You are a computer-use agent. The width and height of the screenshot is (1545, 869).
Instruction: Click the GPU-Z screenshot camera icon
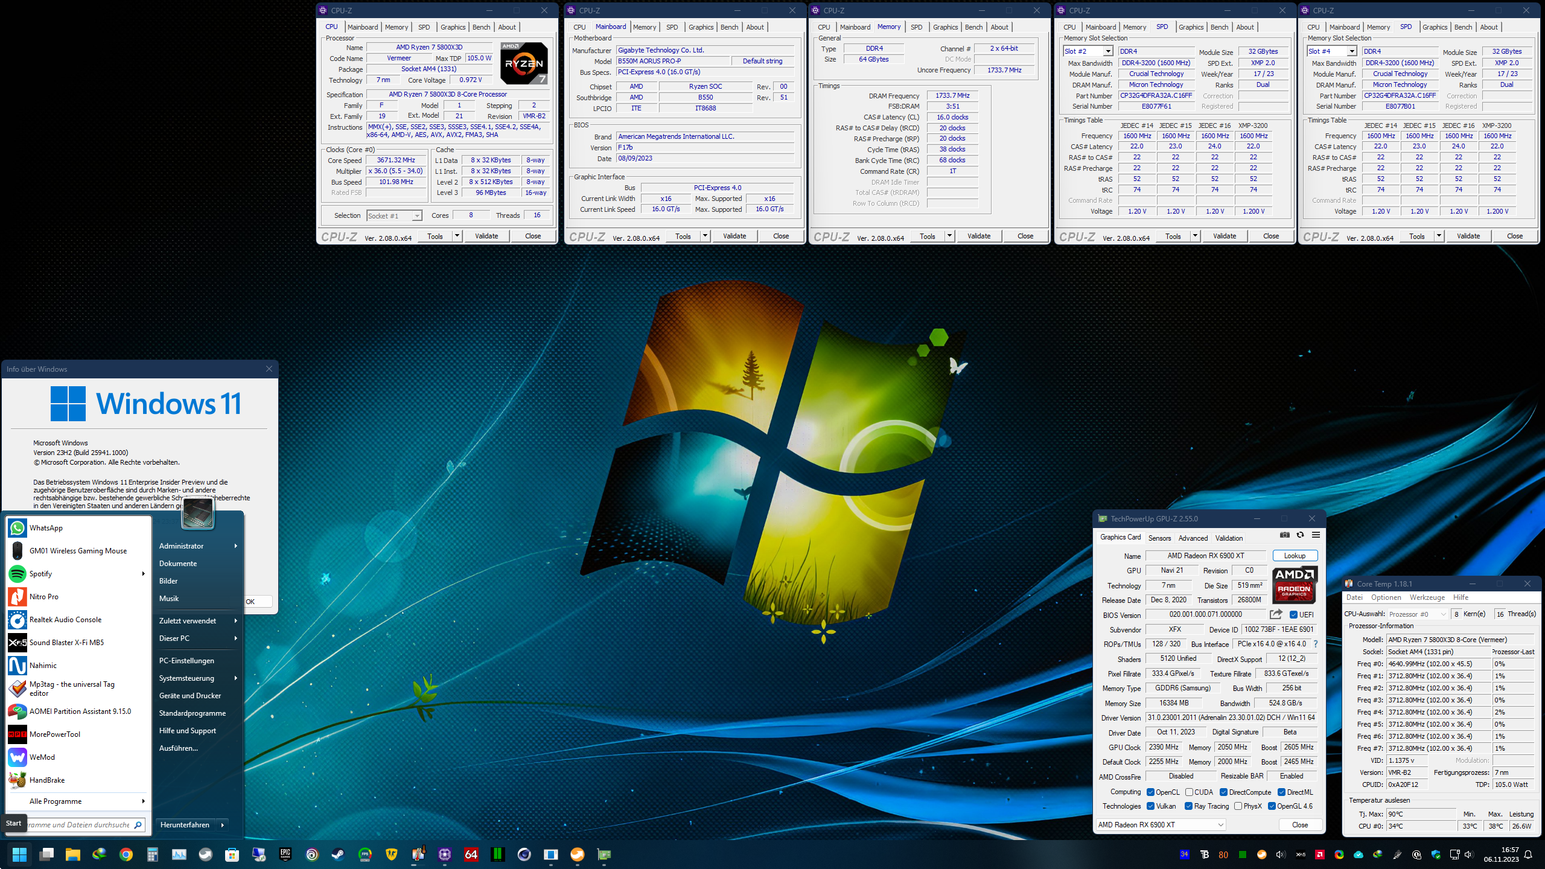coord(1284,535)
